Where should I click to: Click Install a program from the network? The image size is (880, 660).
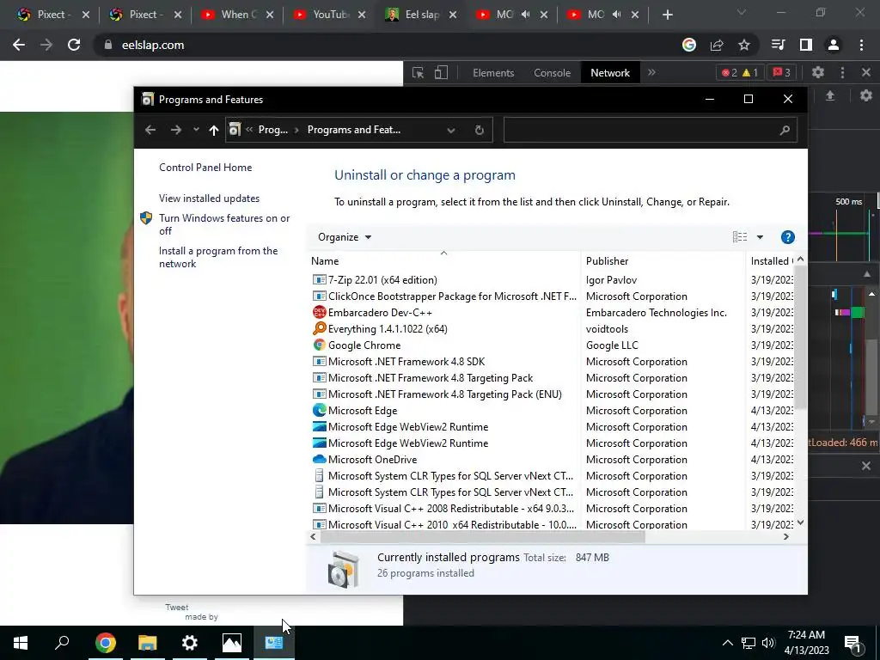click(x=217, y=257)
